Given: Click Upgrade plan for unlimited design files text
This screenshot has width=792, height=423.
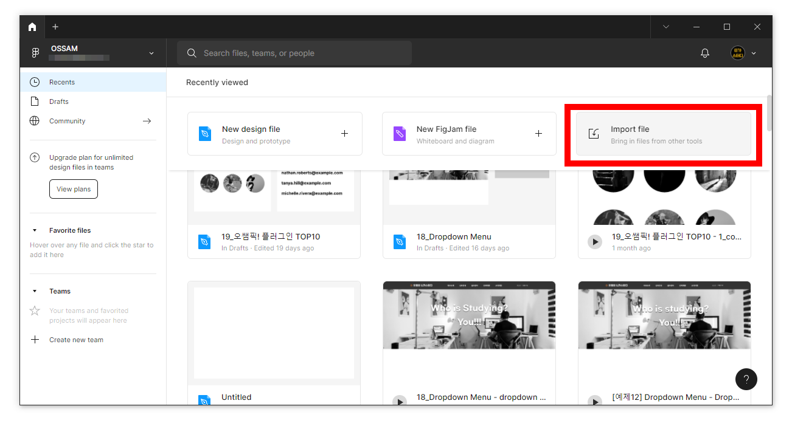Looking at the screenshot, I should (x=91, y=162).
